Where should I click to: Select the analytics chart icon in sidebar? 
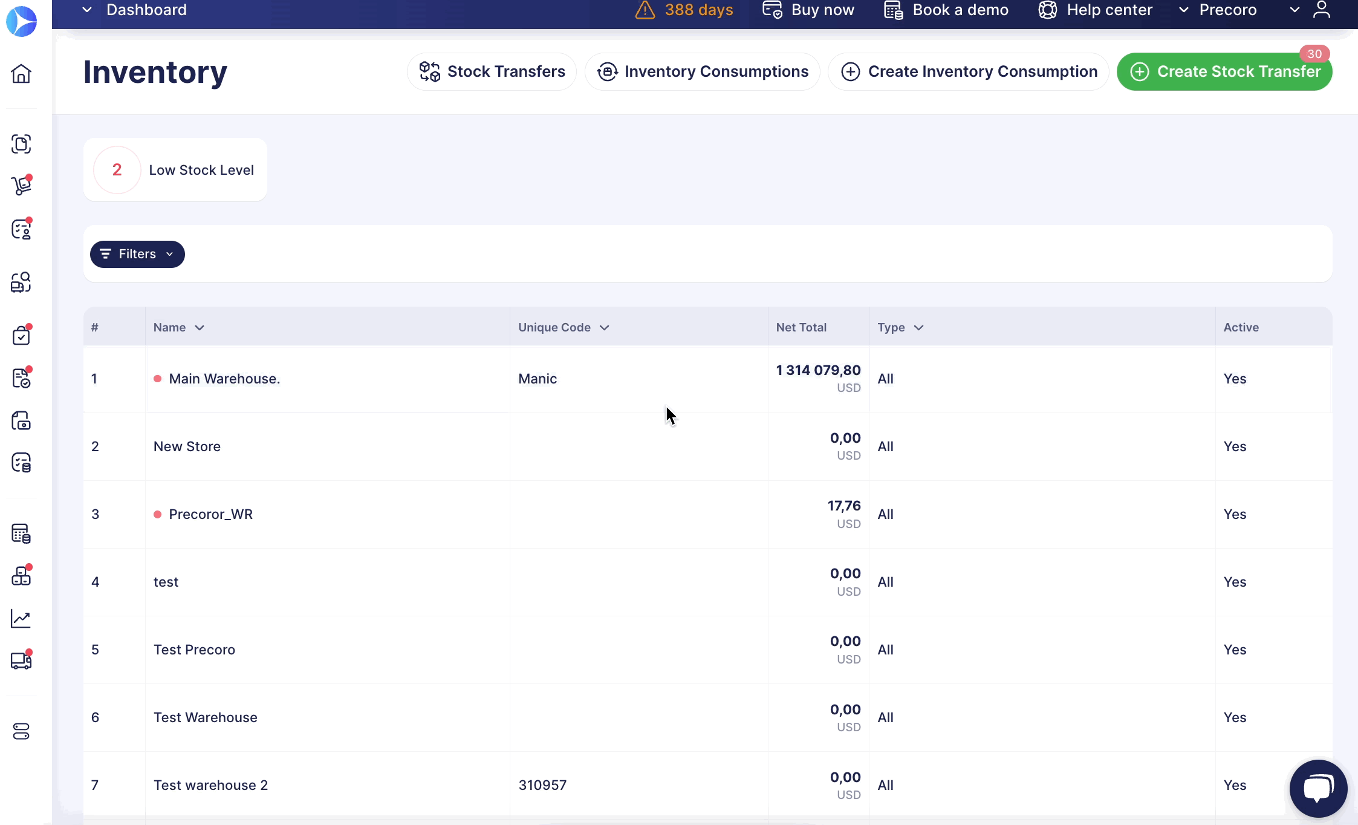click(x=21, y=619)
